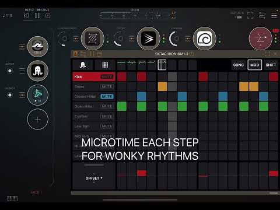Mute the Low Tom track
Screen dimensions: 280x210
(x=107, y=126)
